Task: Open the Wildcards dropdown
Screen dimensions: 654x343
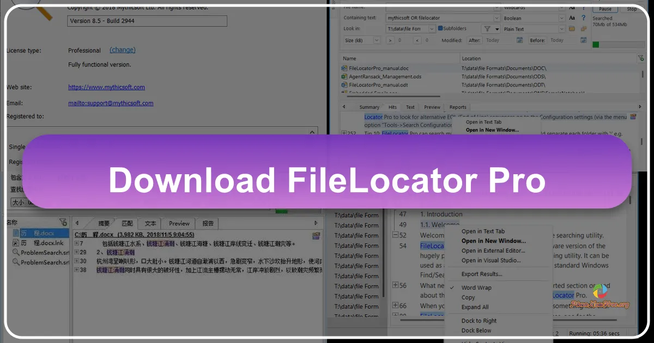Action: [x=562, y=8]
